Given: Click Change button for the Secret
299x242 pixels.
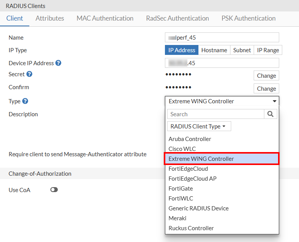Looking at the screenshot, I should coord(266,75).
